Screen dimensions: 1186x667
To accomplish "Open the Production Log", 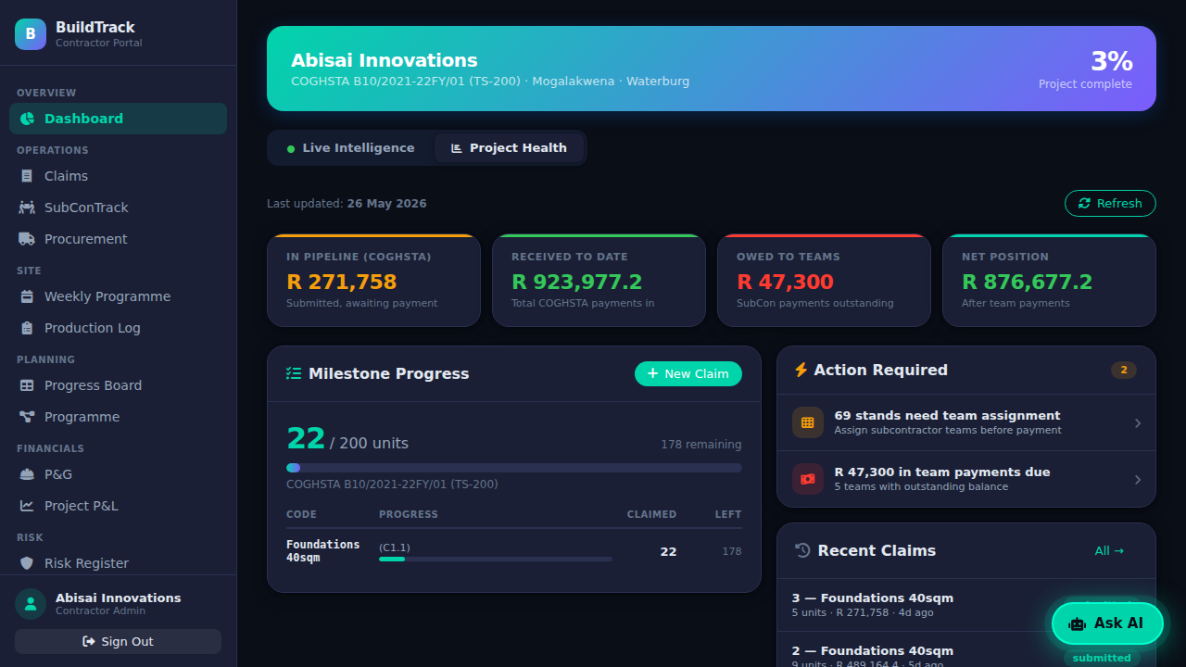I will [x=118, y=328].
